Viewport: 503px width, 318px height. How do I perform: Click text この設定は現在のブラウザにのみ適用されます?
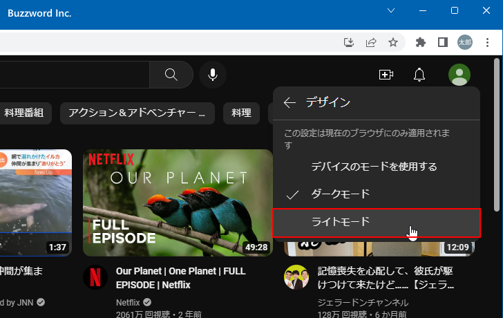[367, 139]
